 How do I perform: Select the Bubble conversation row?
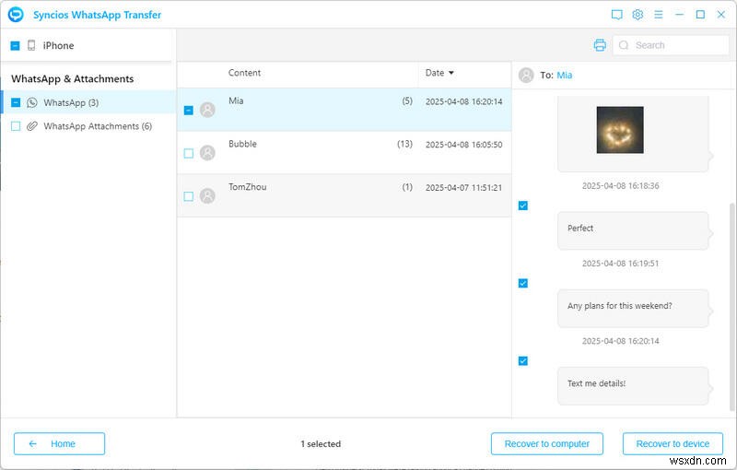(x=344, y=153)
